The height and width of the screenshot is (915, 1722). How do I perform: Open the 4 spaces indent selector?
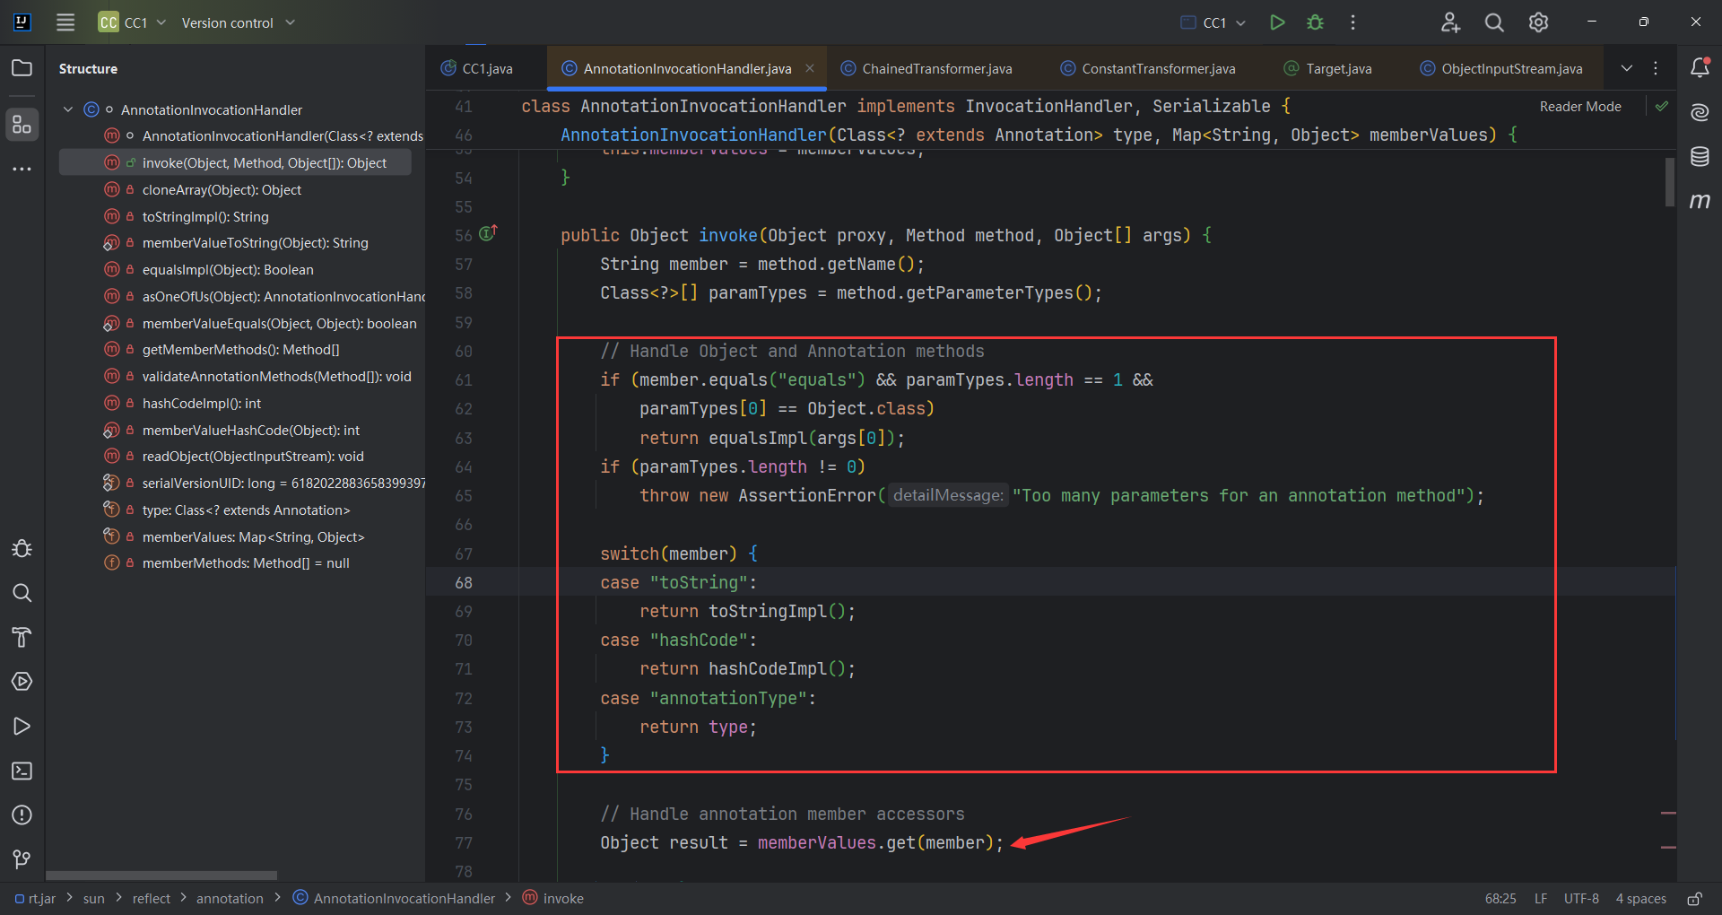1640,898
